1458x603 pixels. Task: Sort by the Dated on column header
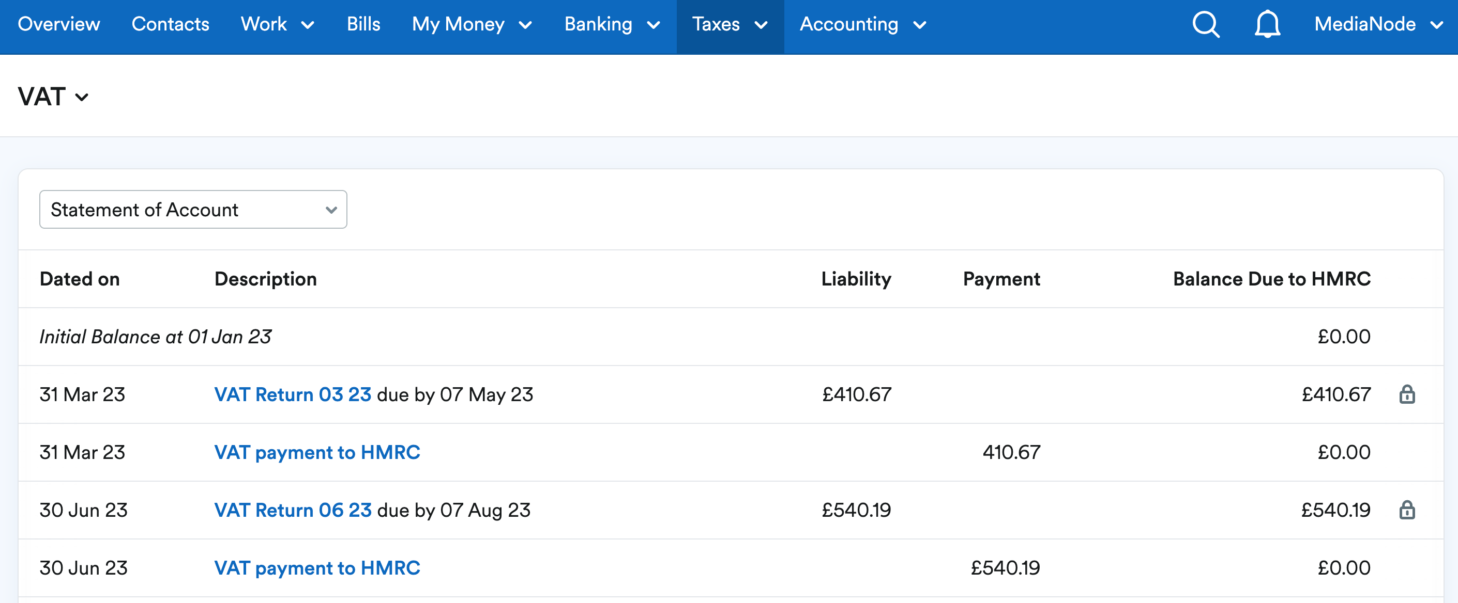pyautogui.click(x=79, y=279)
